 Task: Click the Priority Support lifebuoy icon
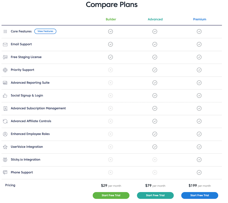click(x=5, y=70)
